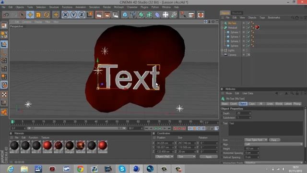Click the red material tag on Metaball
Image resolution: width=307 pixels, height=173 pixels.
tap(257, 27)
